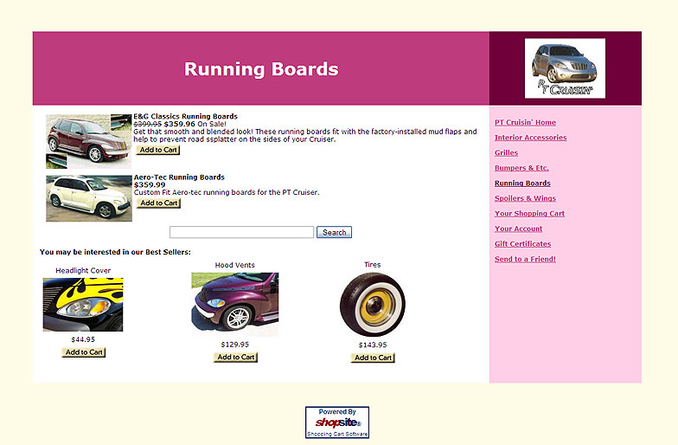This screenshot has height=445, width=678.
Task: Open the Headlight Cover product image
Action: click(83, 305)
